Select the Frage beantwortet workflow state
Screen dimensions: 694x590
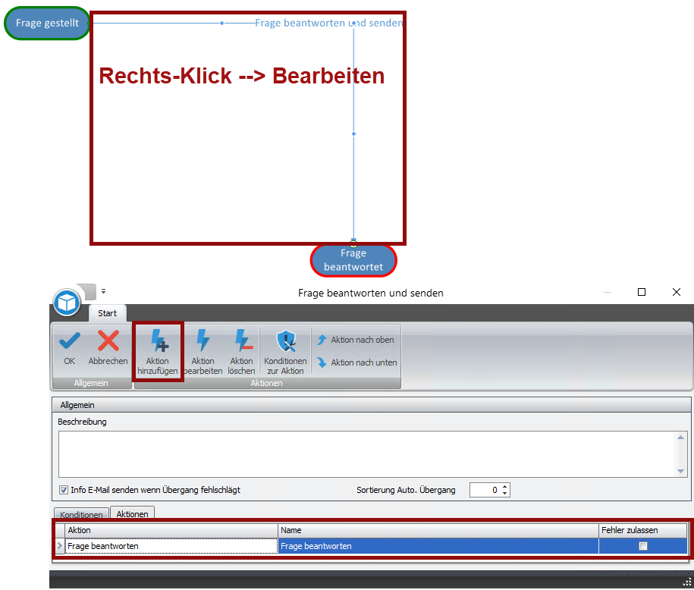tap(353, 260)
